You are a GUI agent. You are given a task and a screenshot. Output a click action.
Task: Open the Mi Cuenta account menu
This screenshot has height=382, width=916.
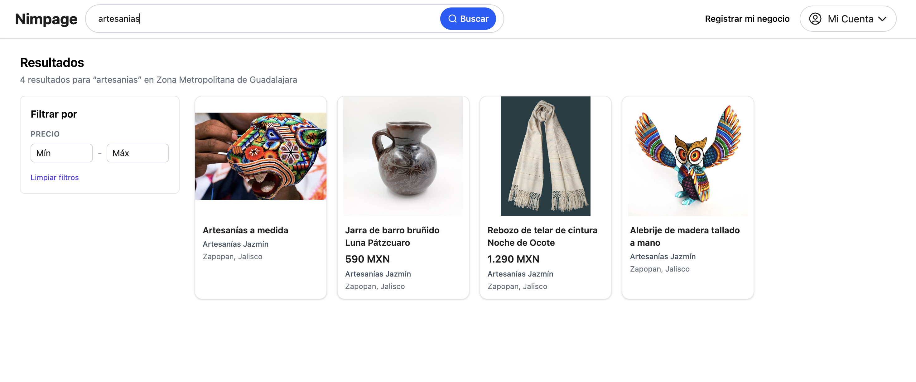[x=850, y=19]
